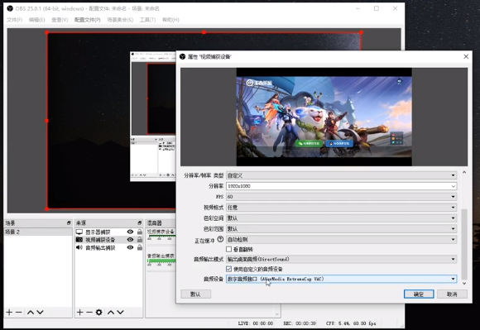This screenshot has height=330, width=480.
Task: Add a new source with the plus icon
Action: (80, 313)
